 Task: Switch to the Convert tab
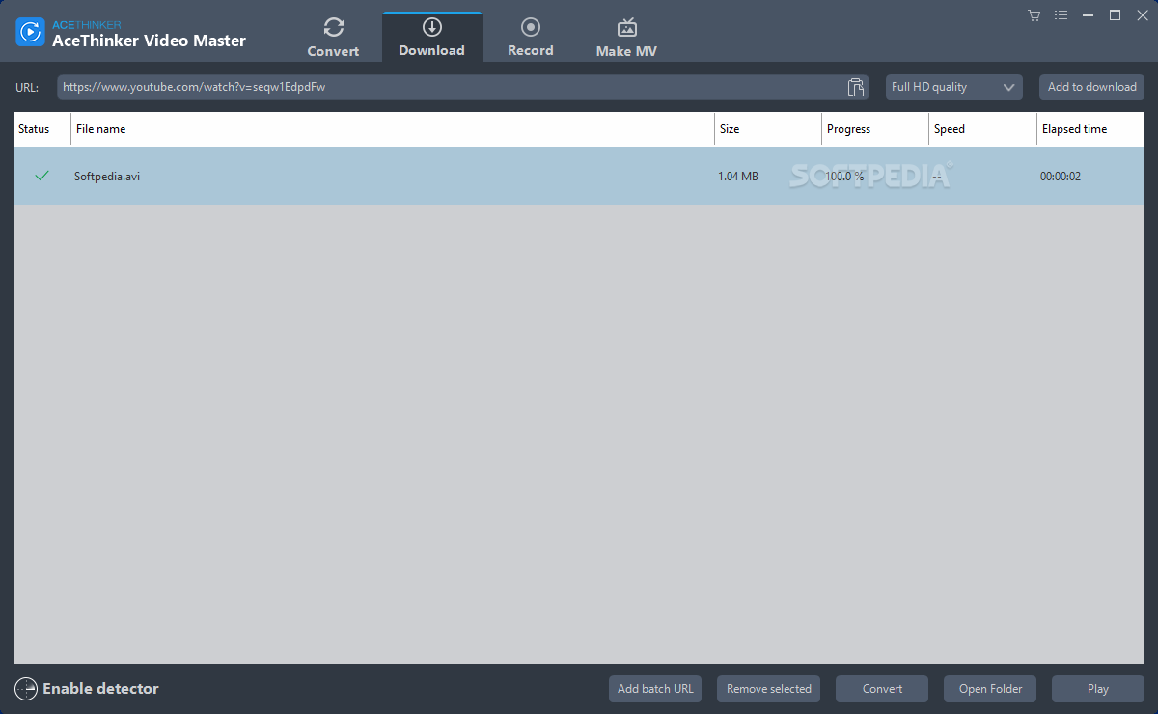point(333,38)
